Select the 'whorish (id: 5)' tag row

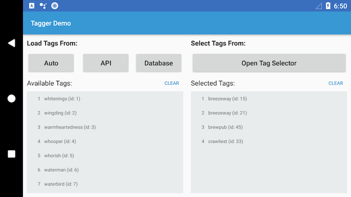coord(105,156)
